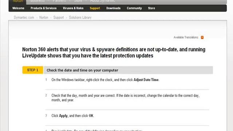
Task: Click the Available Translations label
Action: pos(186,37)
